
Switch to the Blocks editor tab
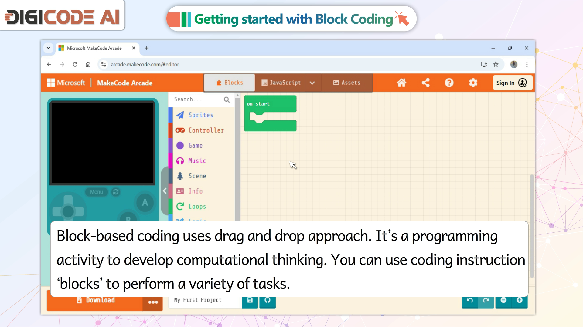click(x=229, y=83)
